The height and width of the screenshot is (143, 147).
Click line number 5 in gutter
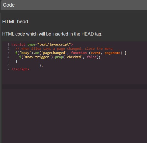(x=8, y=61)
